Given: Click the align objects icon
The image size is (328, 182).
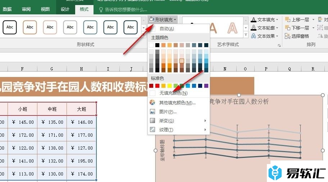Looking at the screenshot, I should [320, 20].
